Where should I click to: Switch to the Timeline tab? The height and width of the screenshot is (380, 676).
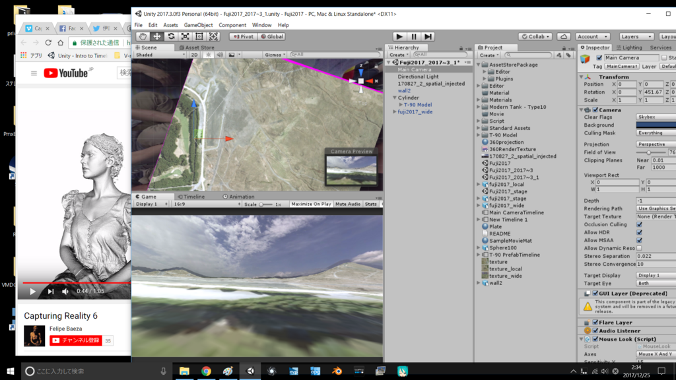coord(191,197)
